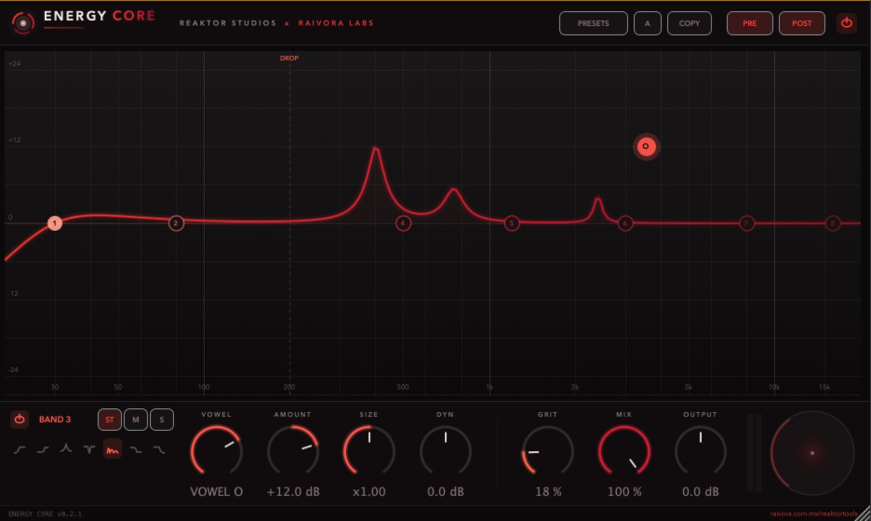Screen dimensions: 871x521
Task: Click the REAKTOR STUDIOS header text
Action: tap(228, 23)
